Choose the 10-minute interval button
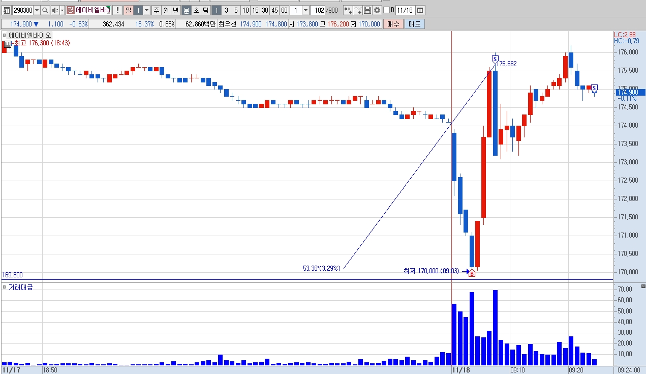This screenshot has width=646, height=374. pos(245,10)
